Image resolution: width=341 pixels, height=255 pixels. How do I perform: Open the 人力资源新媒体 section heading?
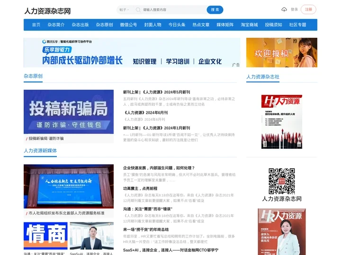pyautogui.click(x=40, y=151)
